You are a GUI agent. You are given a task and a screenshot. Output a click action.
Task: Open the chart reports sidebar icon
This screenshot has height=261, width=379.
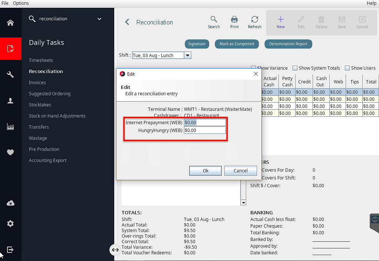click(10, 126)
